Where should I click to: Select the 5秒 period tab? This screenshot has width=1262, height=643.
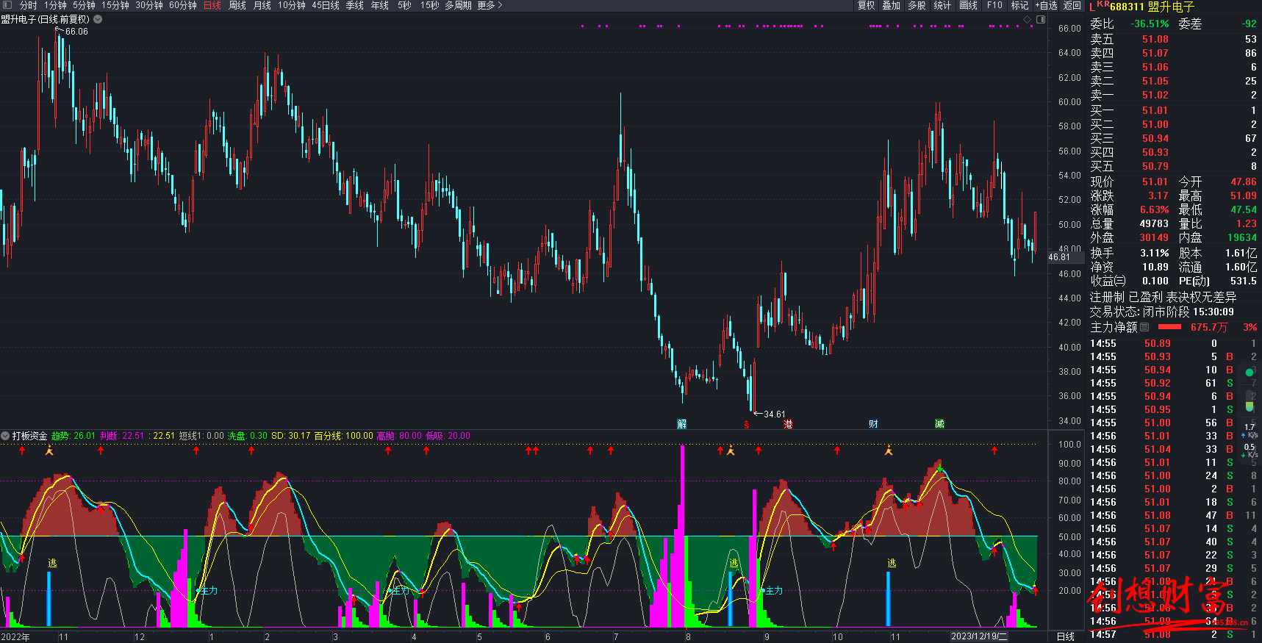point(404,5)
